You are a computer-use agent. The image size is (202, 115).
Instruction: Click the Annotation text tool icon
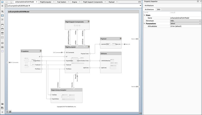point(2,43)
